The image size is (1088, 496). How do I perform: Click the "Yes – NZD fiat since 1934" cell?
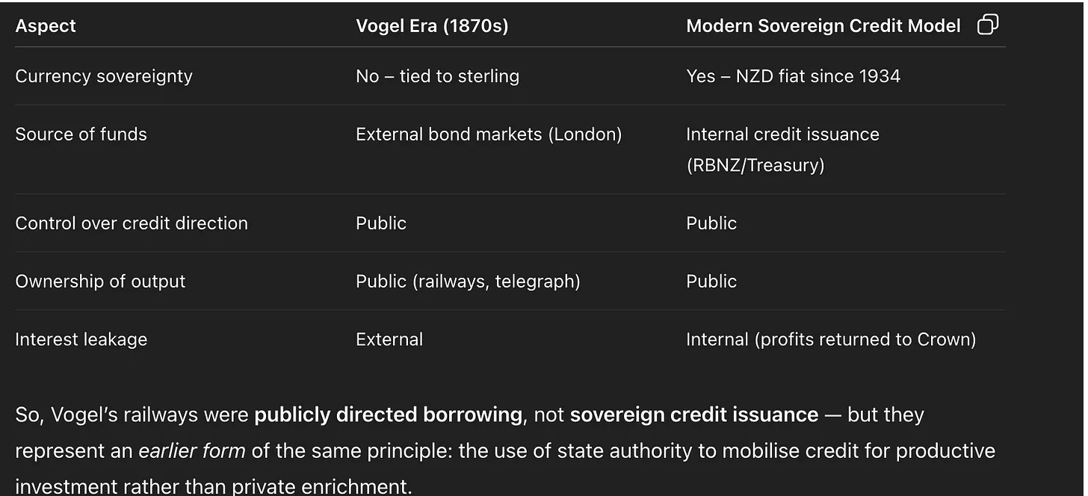[793, 76]
